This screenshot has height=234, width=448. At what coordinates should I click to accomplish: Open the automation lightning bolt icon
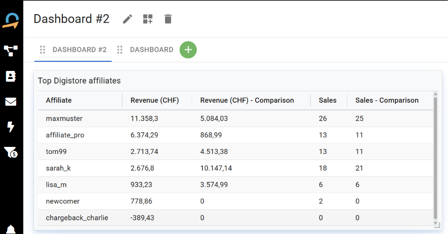pos(11,127)
